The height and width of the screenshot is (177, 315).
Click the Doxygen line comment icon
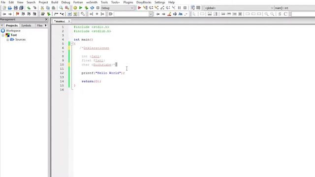point(62,14)
